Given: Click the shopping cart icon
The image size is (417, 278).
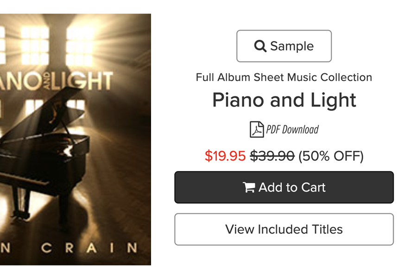Looking at the screenshot, I should 249,187.
